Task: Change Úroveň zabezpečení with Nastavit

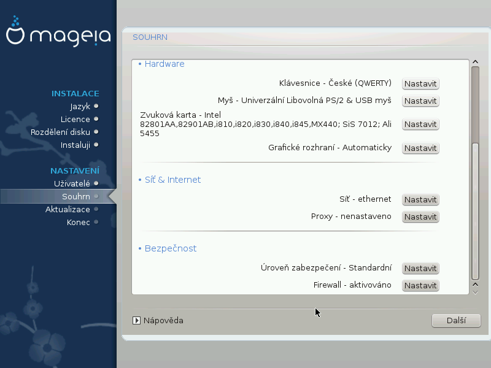Action: tap(420, 269)
